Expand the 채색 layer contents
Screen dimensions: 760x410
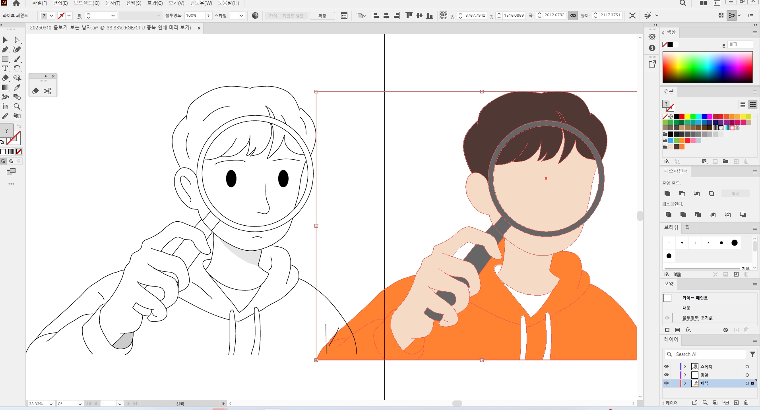pos(685,383)
